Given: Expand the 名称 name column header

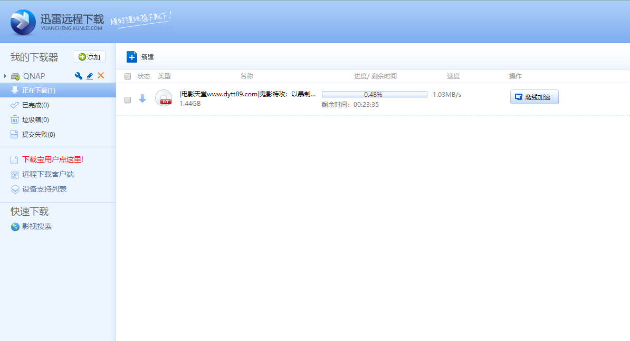Looking at the screenshot, I should pyautogui.click(x=246, y=76).
